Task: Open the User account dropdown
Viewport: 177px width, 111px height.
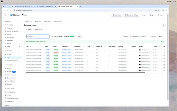Action: pyautogui.click(x=161, y=15)
